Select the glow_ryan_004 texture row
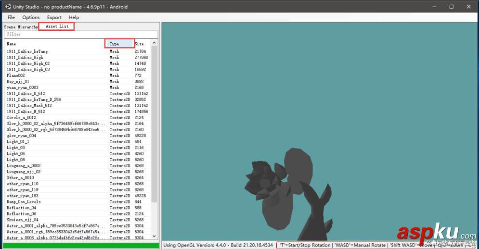Image resolution: width=479 pixels, height=249 pixels. (x=78, y=136)
